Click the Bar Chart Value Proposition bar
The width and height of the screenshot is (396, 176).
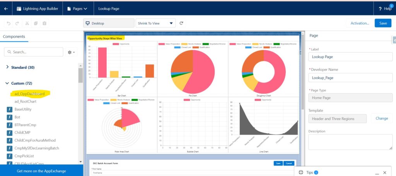tap(102, 62)
